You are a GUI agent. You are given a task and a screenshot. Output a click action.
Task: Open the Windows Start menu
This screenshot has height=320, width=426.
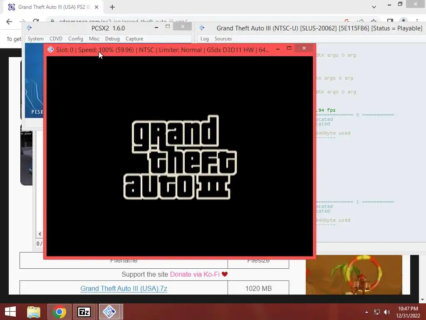pyautogui.click(x=10, y=312)
